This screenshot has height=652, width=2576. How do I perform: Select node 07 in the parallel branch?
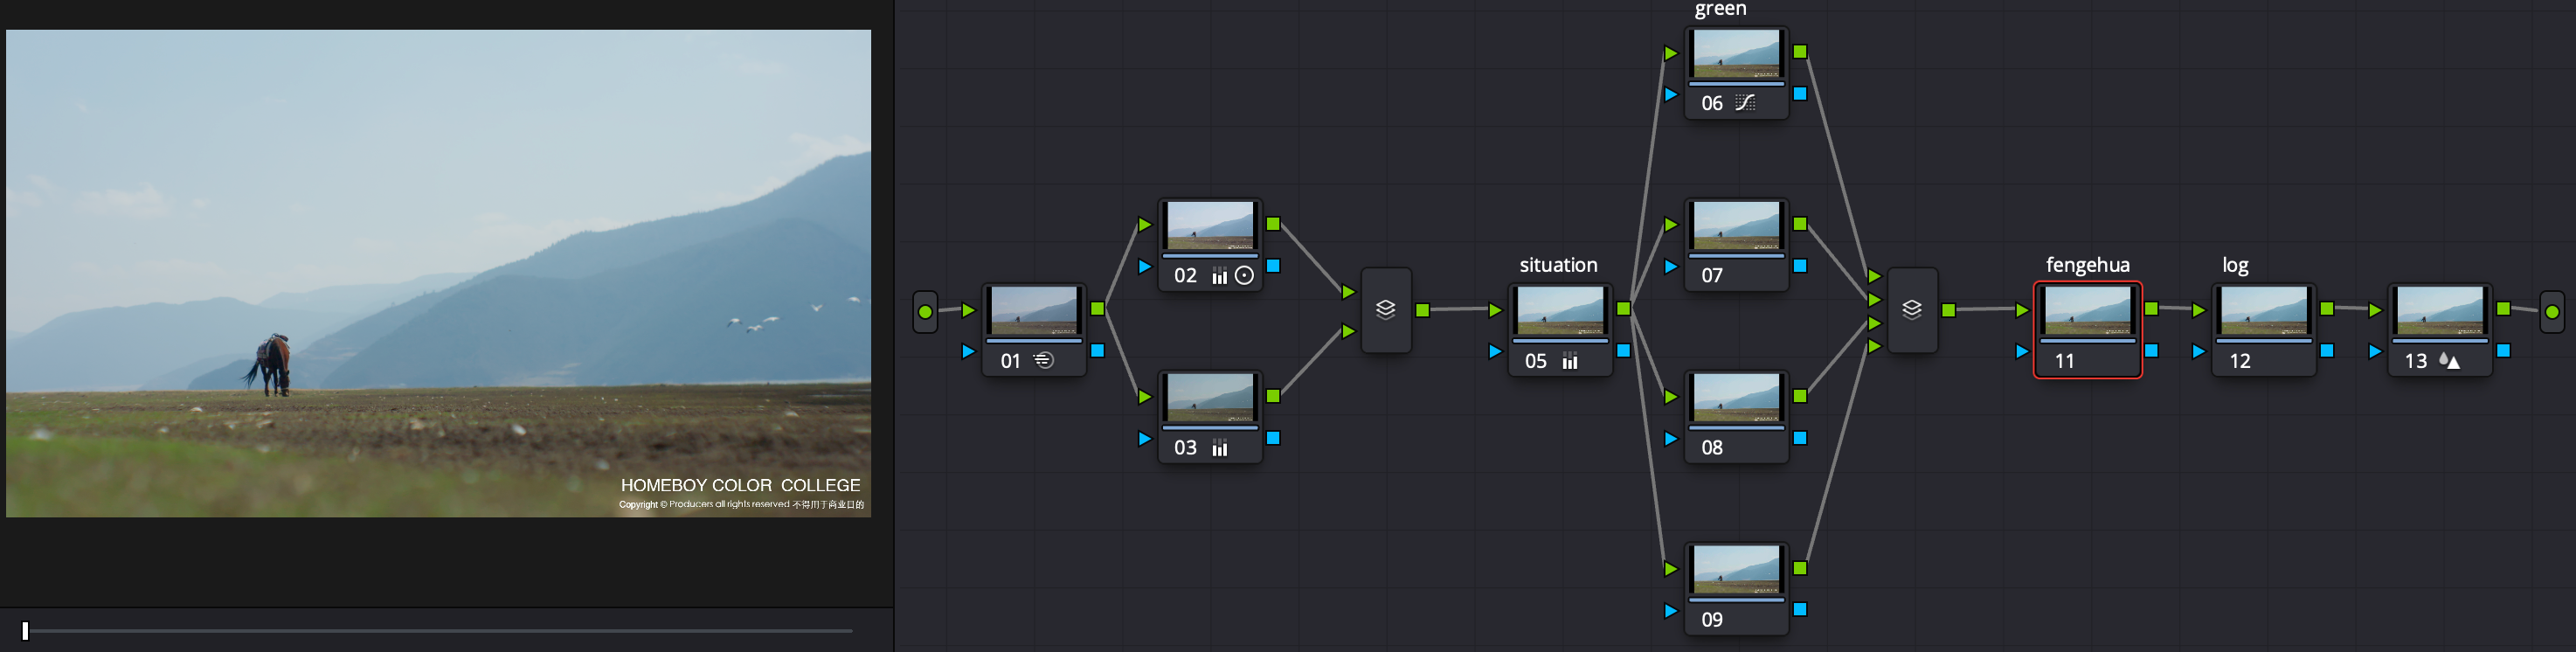click(1736, 226)
